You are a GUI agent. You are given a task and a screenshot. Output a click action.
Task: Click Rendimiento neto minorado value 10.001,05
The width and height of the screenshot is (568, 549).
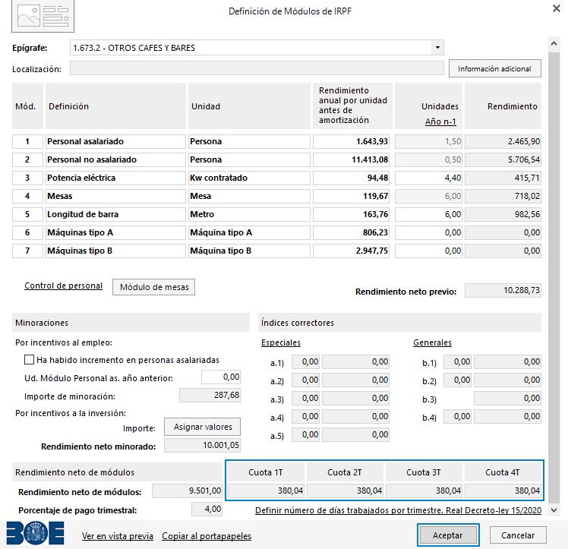(202, 446)
